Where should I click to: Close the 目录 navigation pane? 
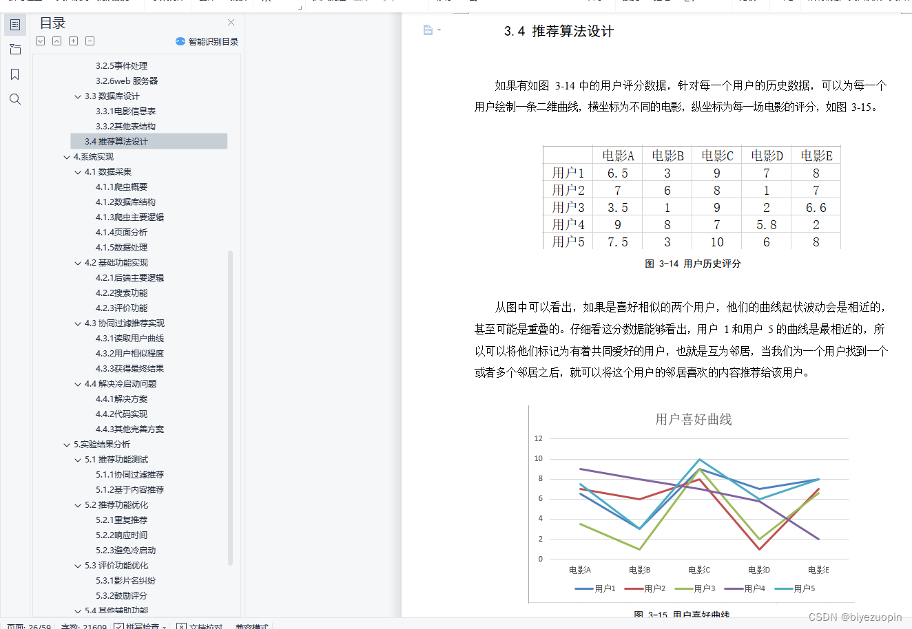click(x=231, y=23)
